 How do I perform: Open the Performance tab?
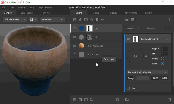(131, 13)
